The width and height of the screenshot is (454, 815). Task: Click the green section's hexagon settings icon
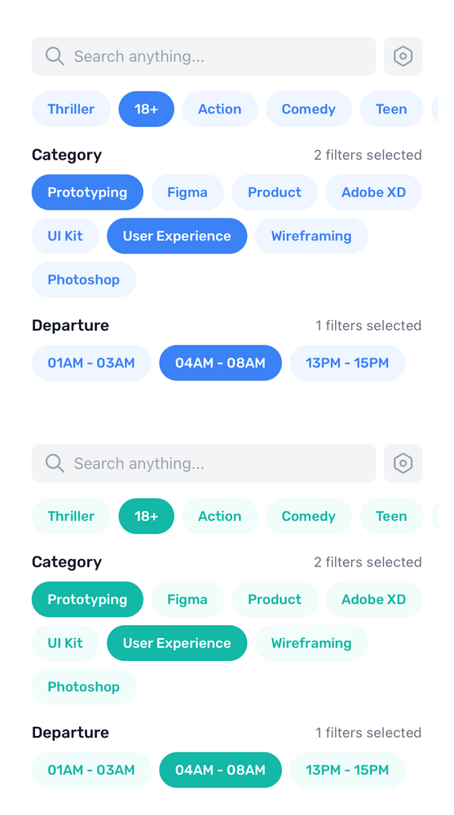click(403, 463)
